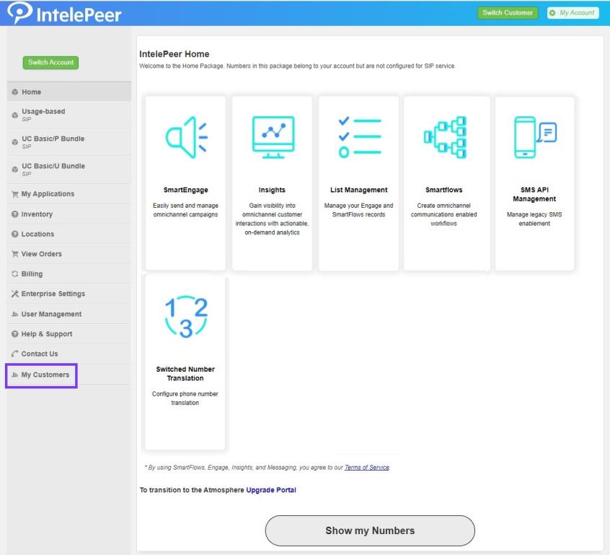Click the SmartEngage card title
The image size is (610, 555).
186,190
